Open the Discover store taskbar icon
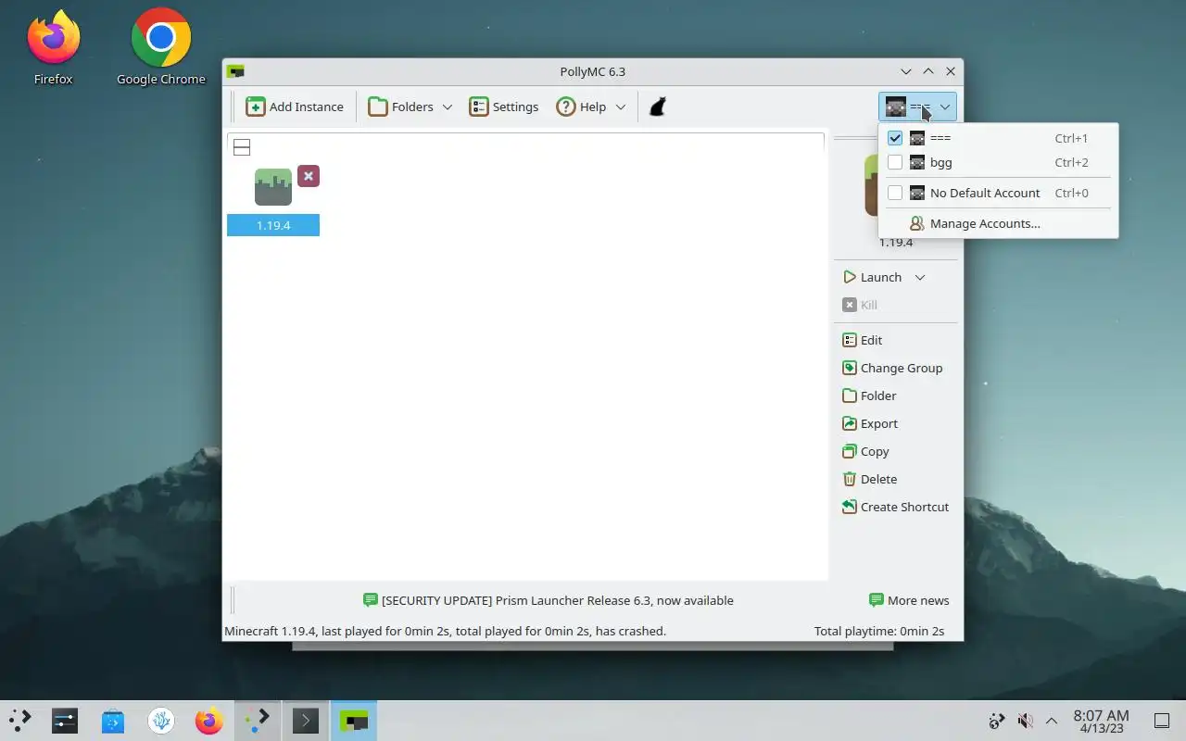This screenshot has height=741, width=1186. click(x=113, y=720)
